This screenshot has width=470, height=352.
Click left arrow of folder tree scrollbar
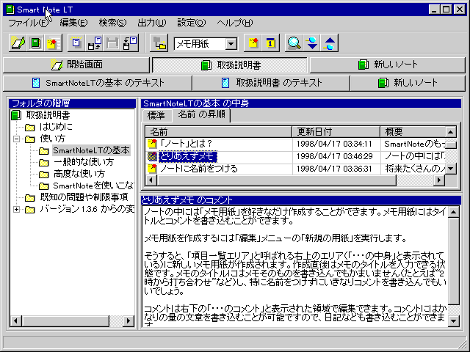click(x=16, y=321)
